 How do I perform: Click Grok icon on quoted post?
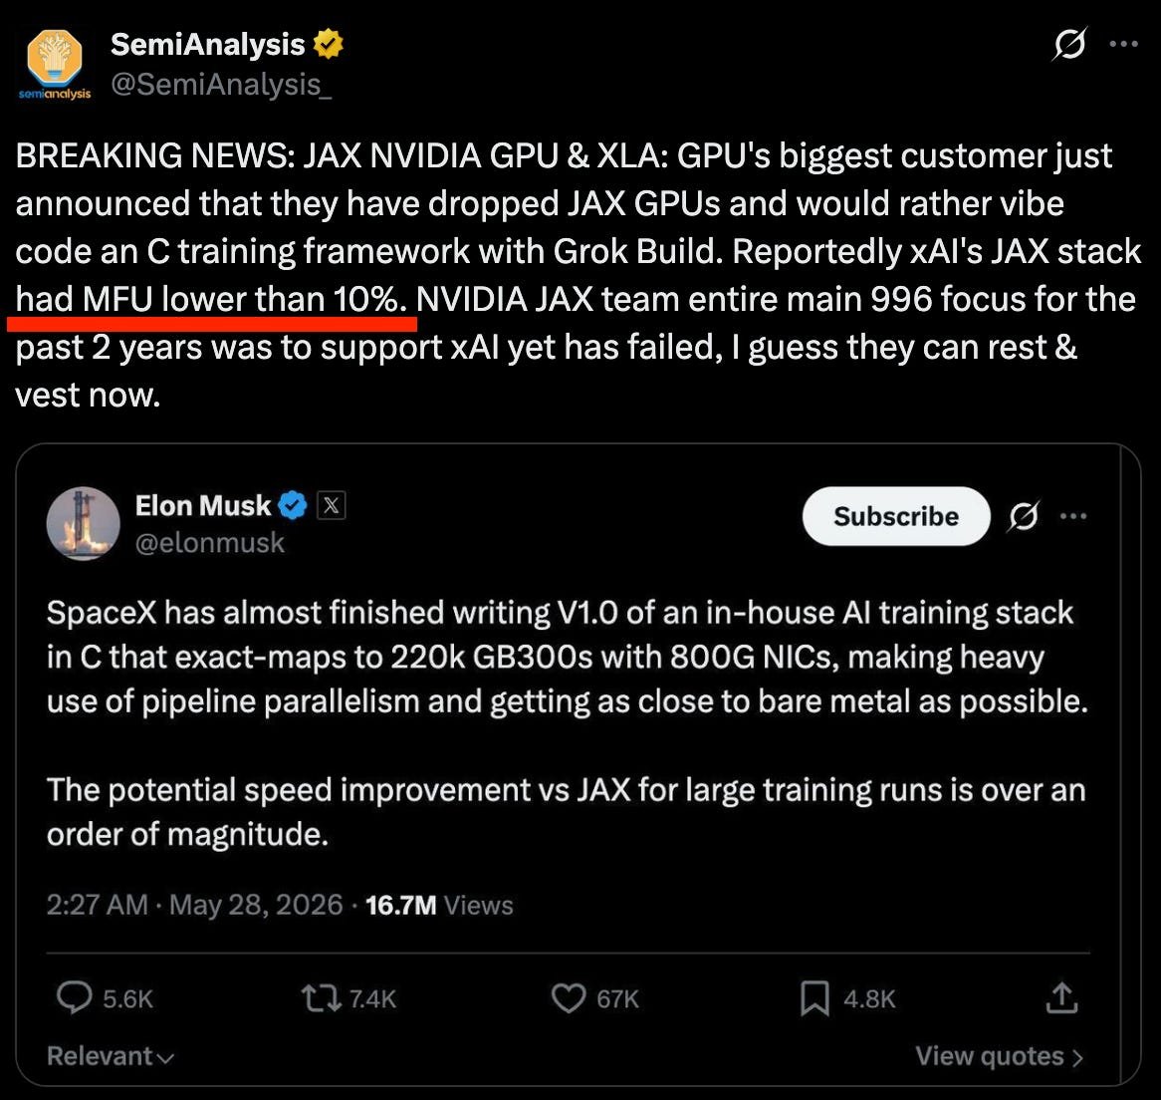pos(1024,516)
